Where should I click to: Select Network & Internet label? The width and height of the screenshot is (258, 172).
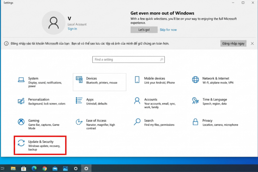216,78
